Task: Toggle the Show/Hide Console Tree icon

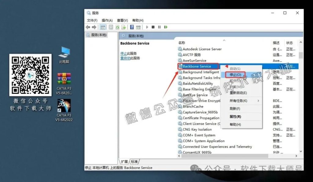Action: (102, 27)
